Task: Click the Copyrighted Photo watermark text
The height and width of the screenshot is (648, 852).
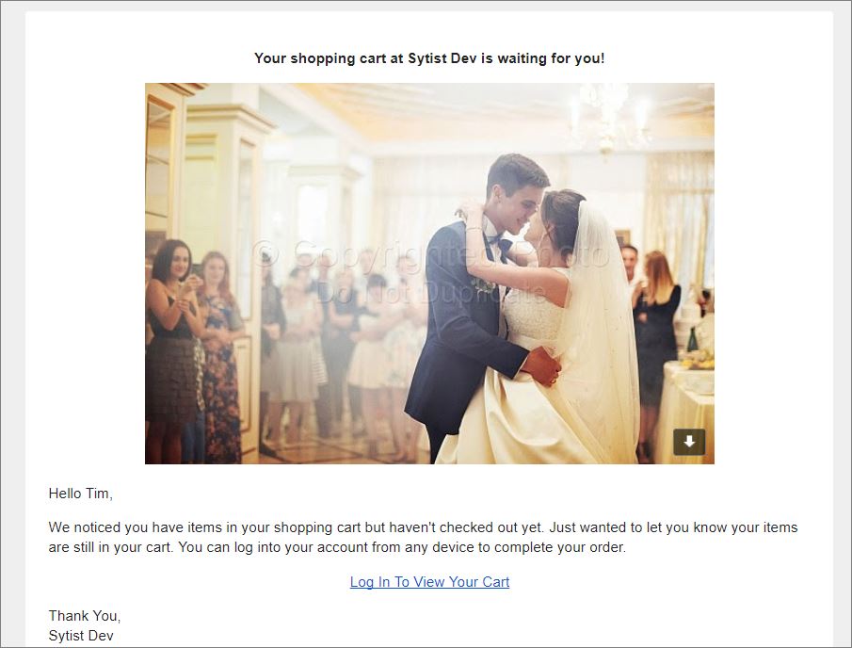Action: coord(429,254)
